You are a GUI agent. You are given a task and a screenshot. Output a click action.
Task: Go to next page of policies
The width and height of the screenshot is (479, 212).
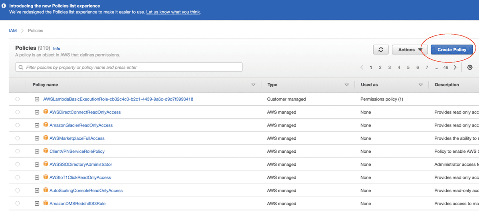tap(455, 68)
